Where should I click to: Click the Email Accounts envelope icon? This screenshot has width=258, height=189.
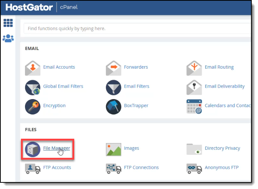[33, 68]
